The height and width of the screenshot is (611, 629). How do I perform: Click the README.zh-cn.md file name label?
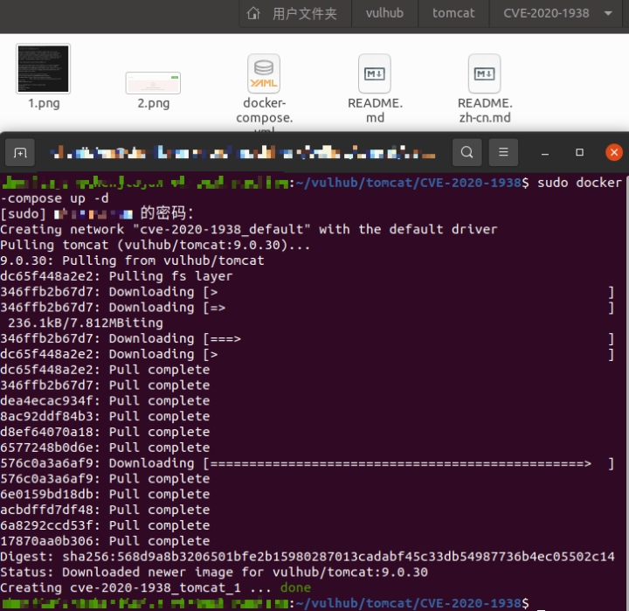click(485, 110)
